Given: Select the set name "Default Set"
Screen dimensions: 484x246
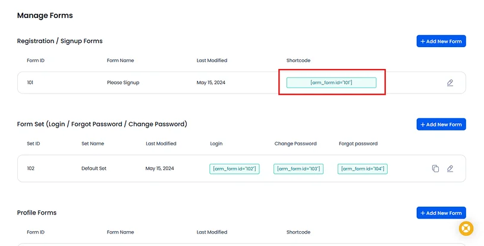Looking at the screenshot, I should point(94,169).
